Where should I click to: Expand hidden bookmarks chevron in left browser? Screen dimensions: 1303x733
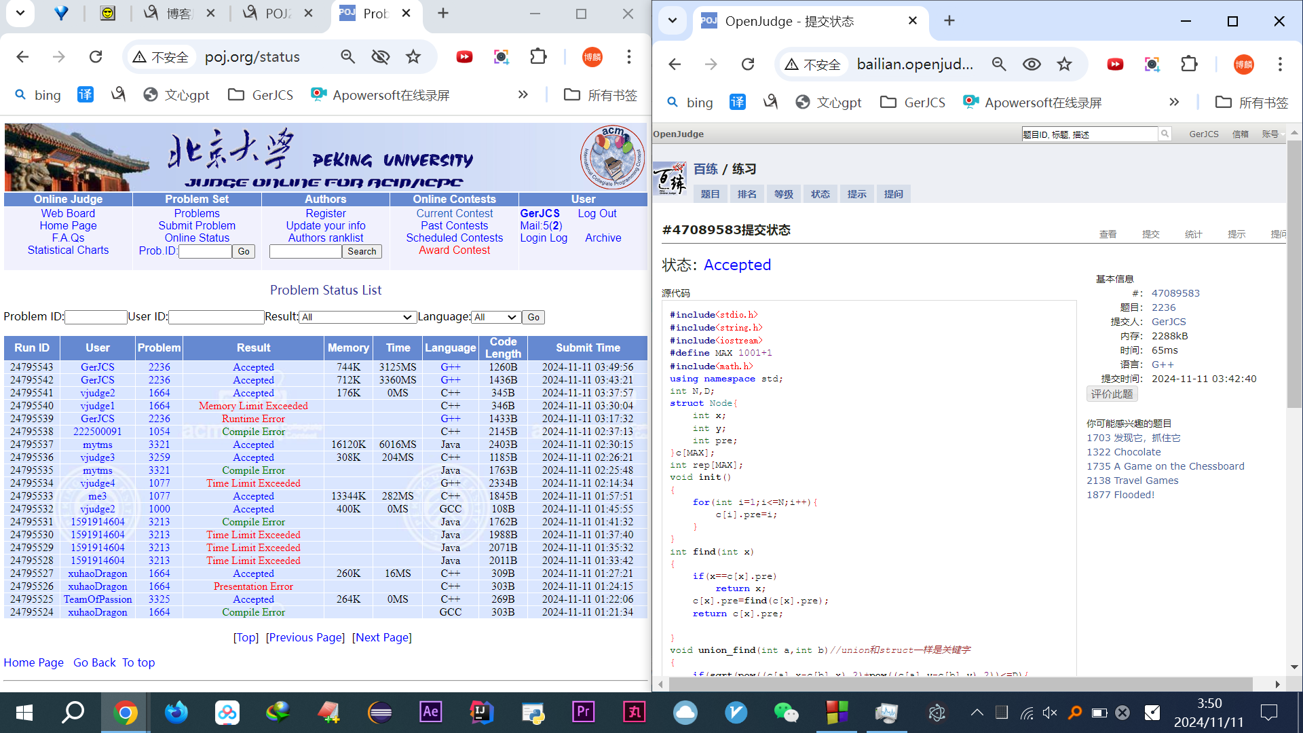pos(523,95)
